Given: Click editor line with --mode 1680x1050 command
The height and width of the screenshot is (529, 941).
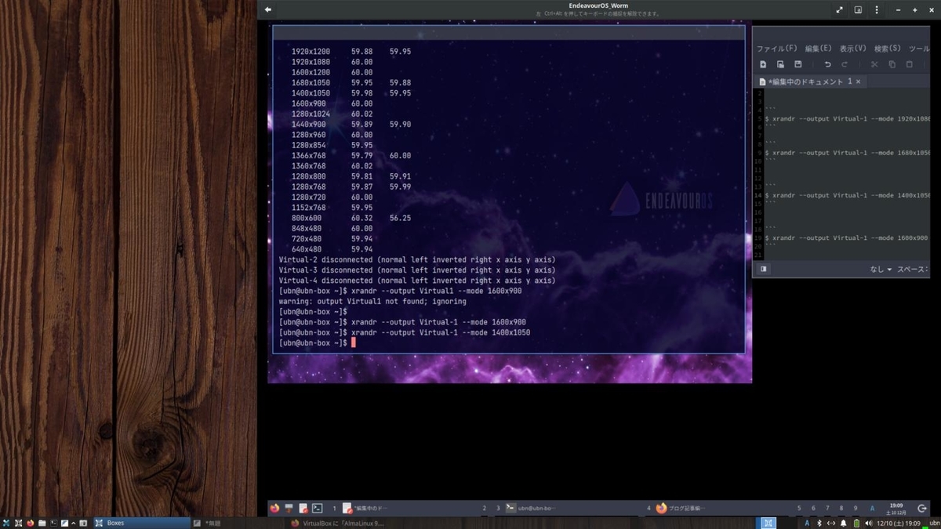Looking at the screenshot, I should tap(847, 153).
